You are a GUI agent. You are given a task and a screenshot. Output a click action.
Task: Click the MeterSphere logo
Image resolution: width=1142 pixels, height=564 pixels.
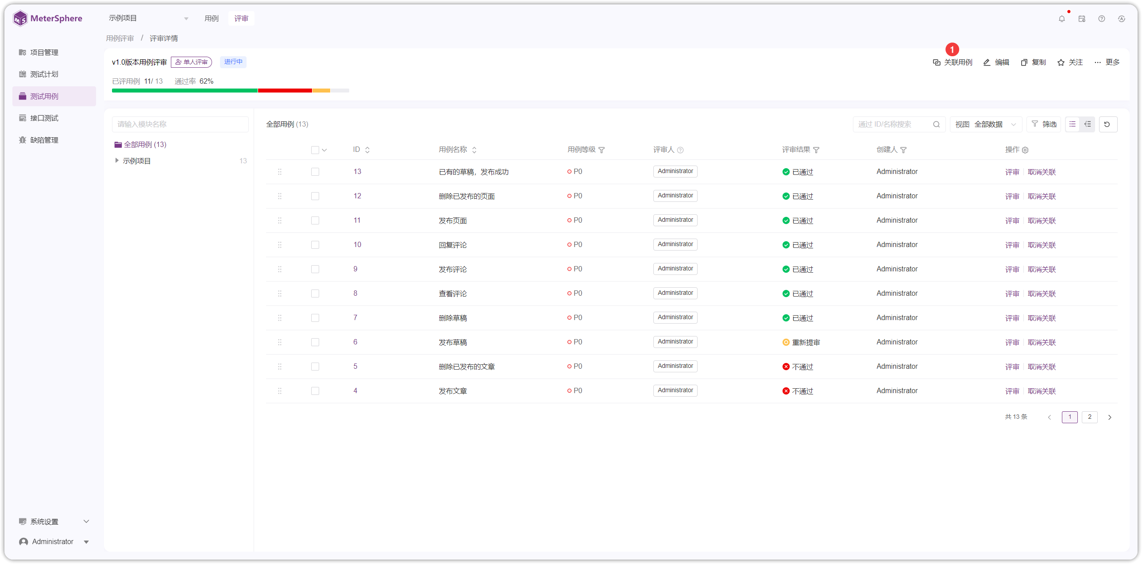[47, 18]
